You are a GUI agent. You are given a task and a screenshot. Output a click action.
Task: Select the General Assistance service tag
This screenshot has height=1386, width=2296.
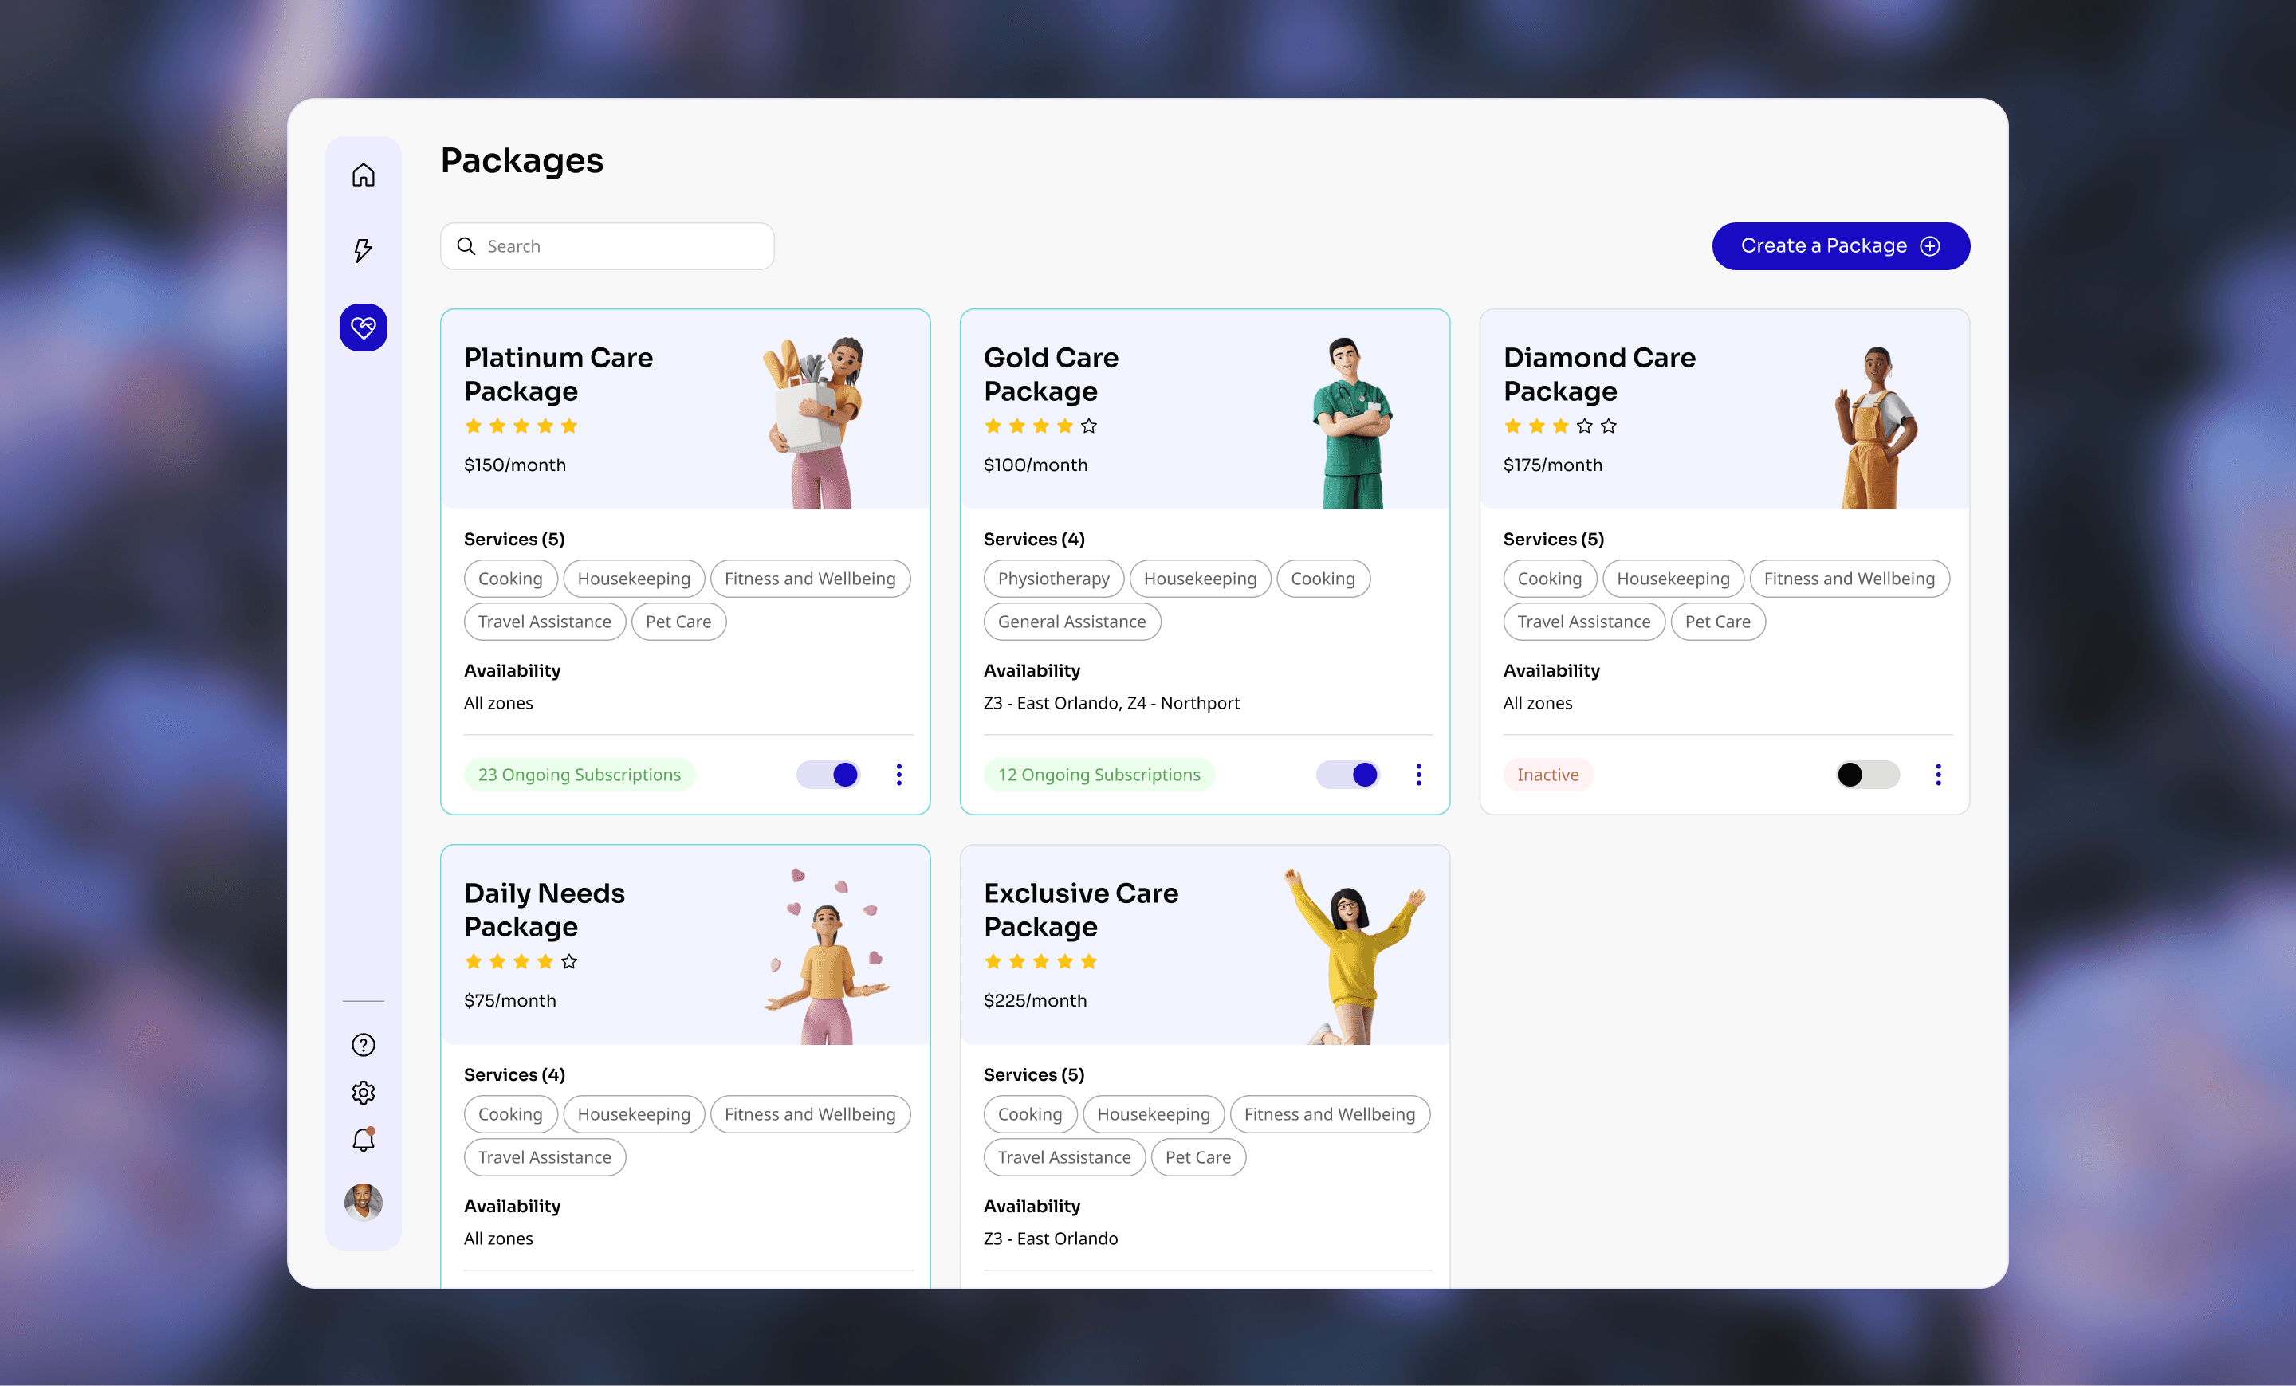1071,622
